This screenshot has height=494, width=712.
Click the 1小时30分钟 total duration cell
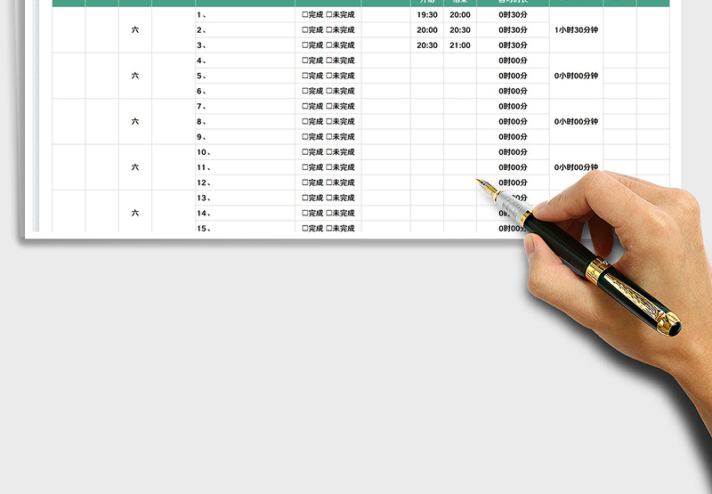point(576,30)
